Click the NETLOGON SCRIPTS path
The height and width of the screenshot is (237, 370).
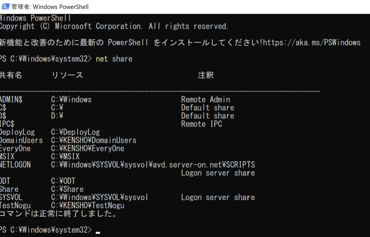[153, 165]
